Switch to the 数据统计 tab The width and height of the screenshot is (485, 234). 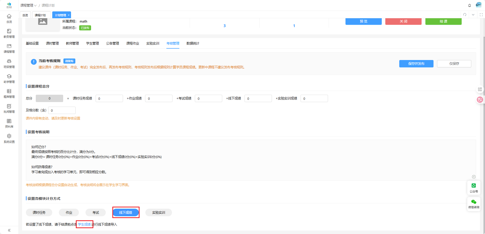(x=193, y=43)
